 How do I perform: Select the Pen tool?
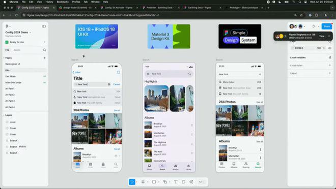pos(165,182)
